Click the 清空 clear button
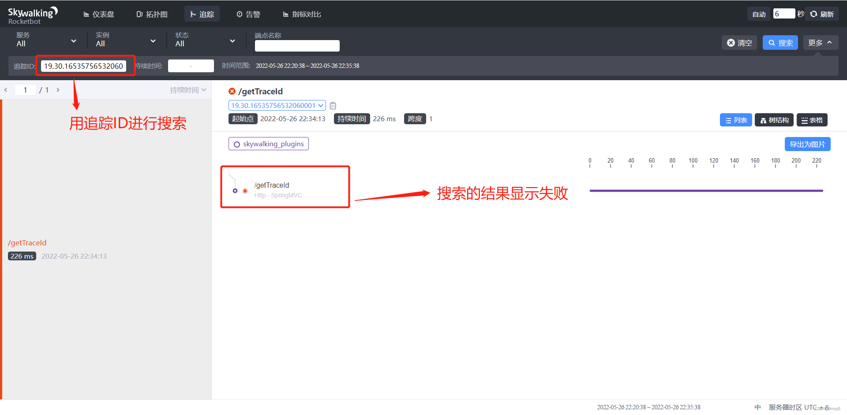Viewport: 847px width, 415px height. pyautogui.click(x=739, y=43)
